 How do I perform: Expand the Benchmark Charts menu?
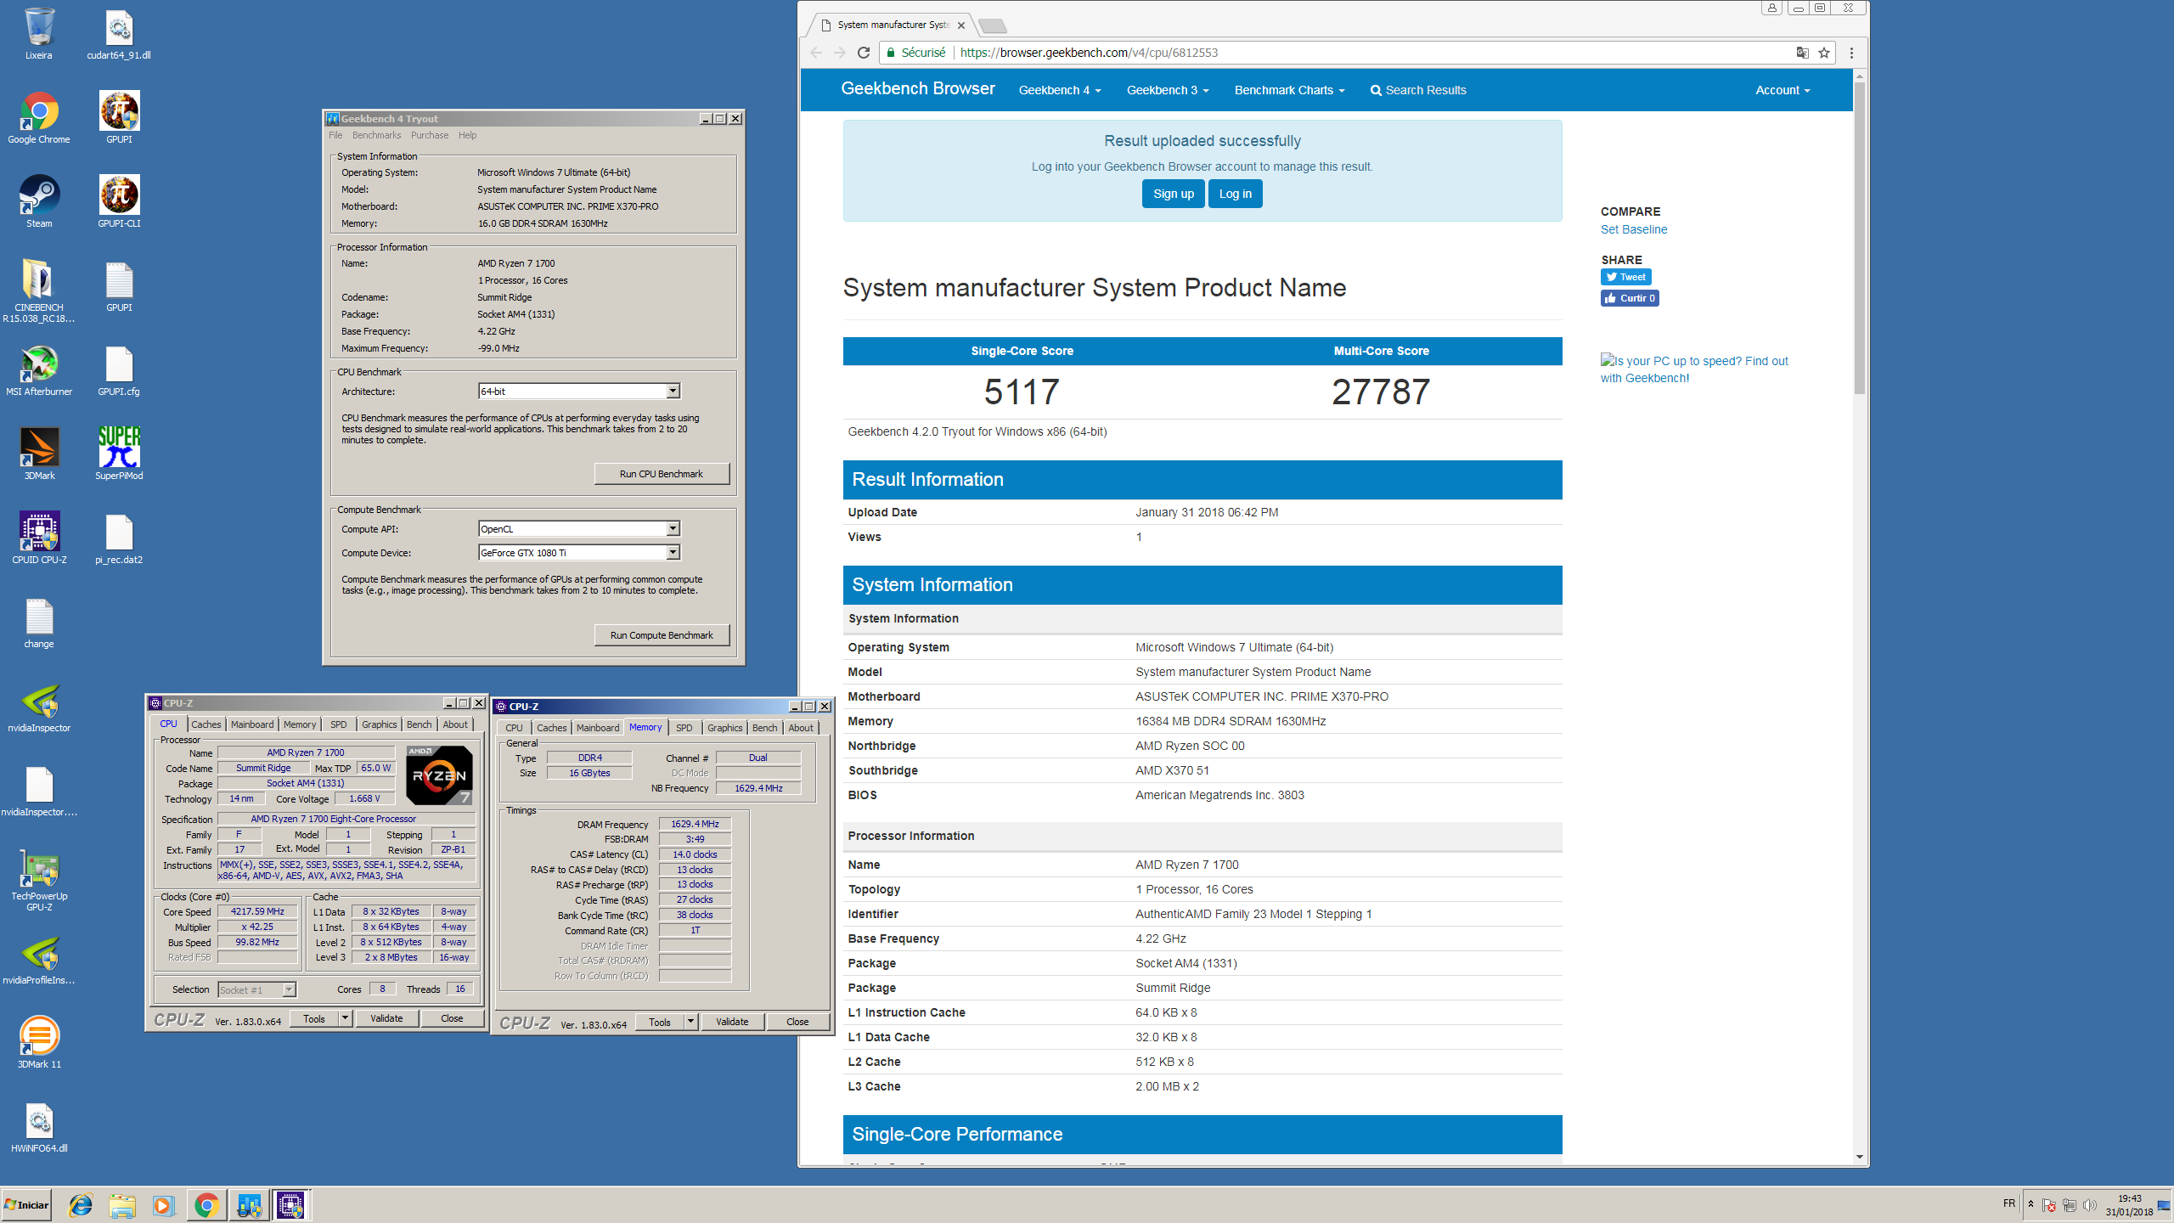point(1289,90)
